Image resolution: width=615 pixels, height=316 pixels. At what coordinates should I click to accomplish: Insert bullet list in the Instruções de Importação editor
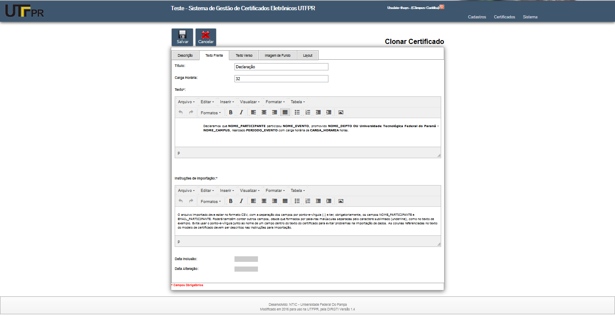(x=297, y=201)
